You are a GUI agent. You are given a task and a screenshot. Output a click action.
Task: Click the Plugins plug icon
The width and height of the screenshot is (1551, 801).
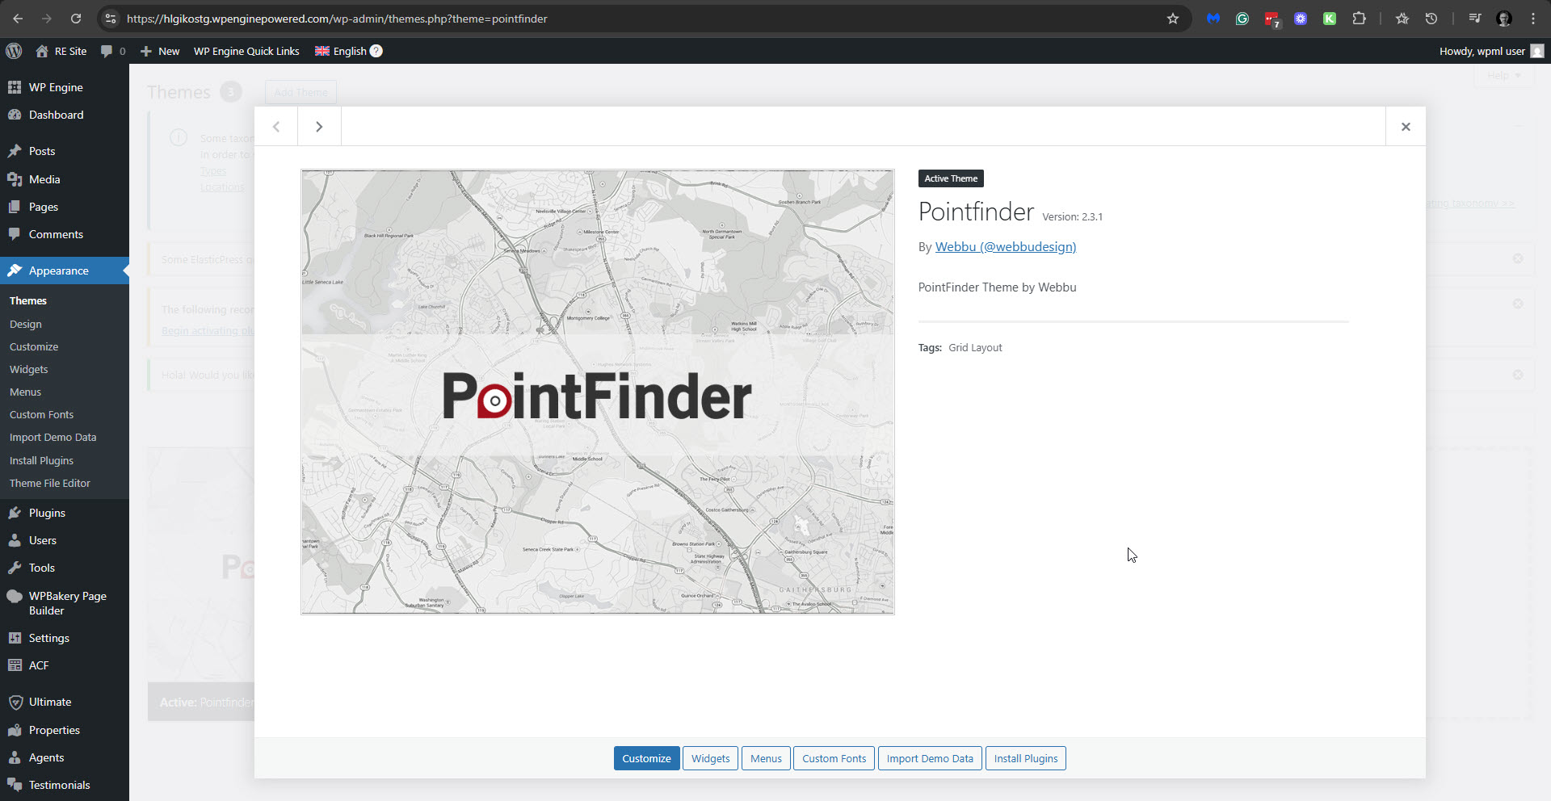point(15,513)
